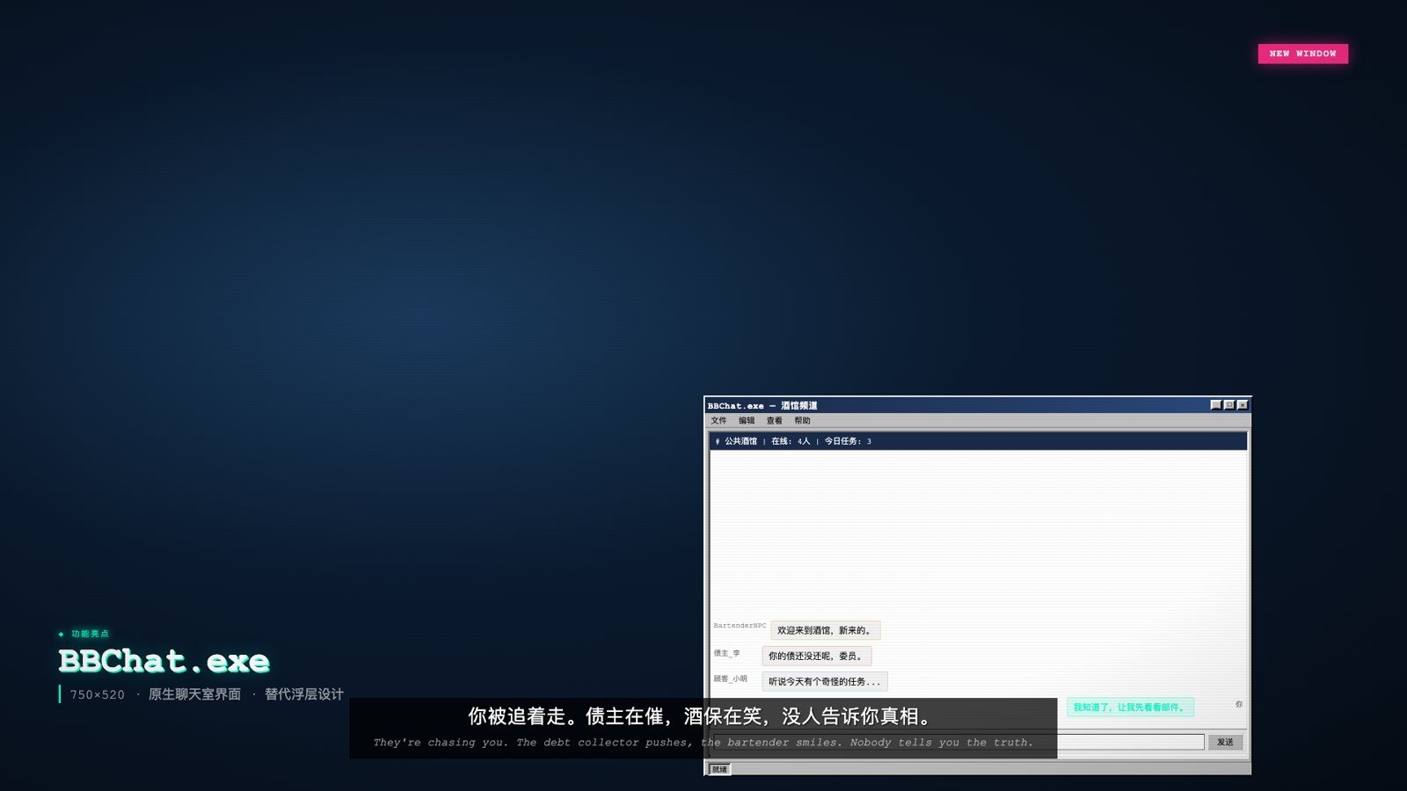Click the 在线: 4人 online count

791,441
